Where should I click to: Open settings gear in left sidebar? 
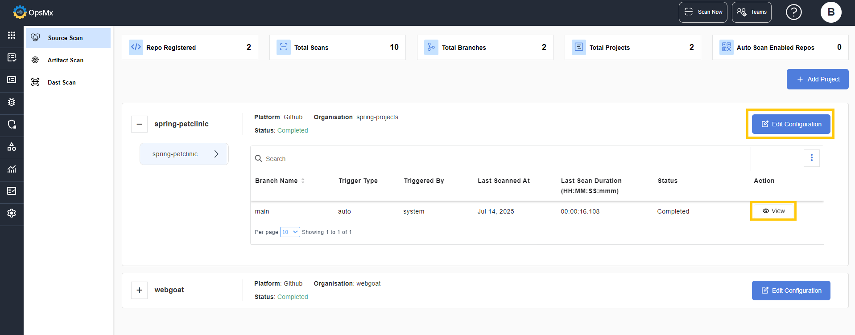[x=12, y=213]
